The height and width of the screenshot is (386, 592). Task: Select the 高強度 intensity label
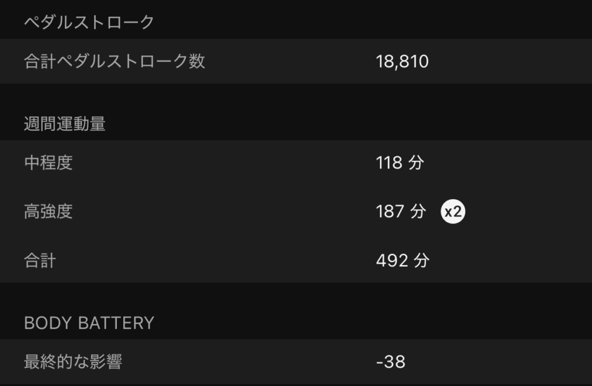point(48,212)
